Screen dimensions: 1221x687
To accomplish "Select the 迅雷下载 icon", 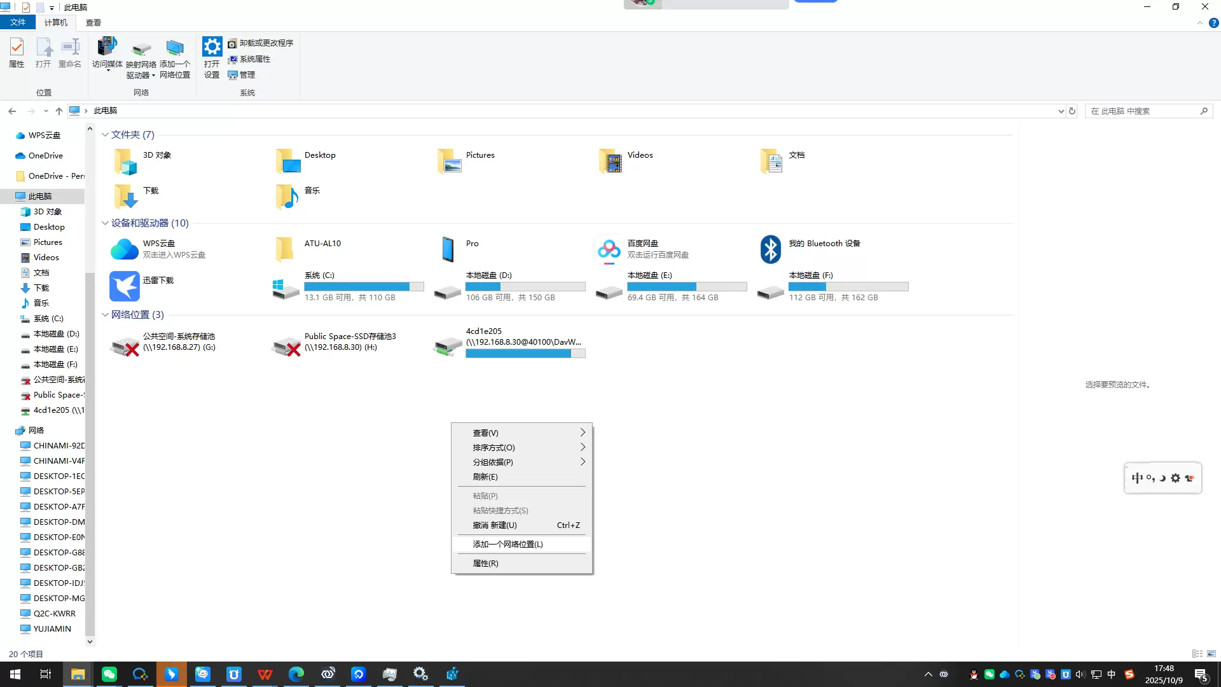I will click(125, 286).
